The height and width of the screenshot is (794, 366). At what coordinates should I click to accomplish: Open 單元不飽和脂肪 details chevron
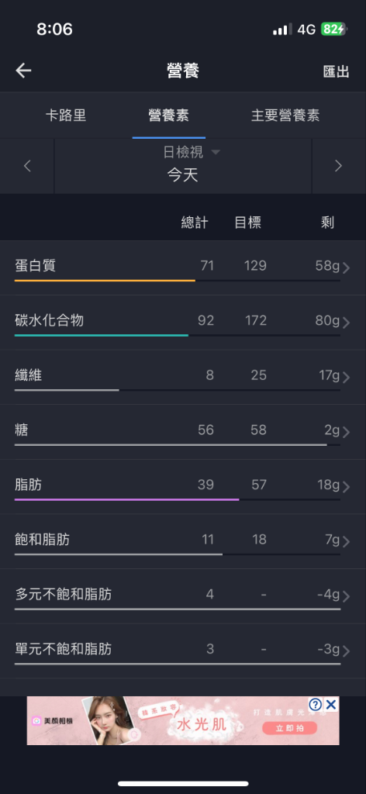347,651
